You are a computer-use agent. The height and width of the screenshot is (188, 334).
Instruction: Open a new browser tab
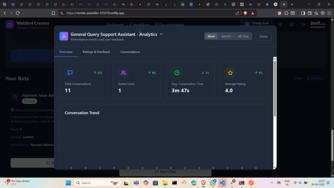coord(292,4)
